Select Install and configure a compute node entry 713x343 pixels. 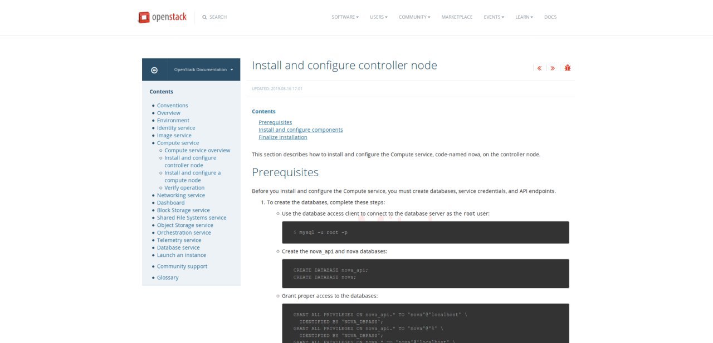(193, 177)
